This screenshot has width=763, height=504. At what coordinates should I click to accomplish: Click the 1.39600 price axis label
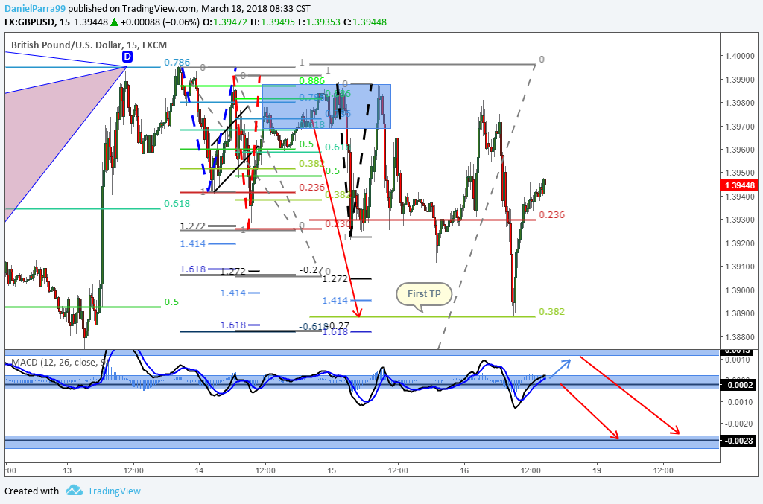coord(740,149)
